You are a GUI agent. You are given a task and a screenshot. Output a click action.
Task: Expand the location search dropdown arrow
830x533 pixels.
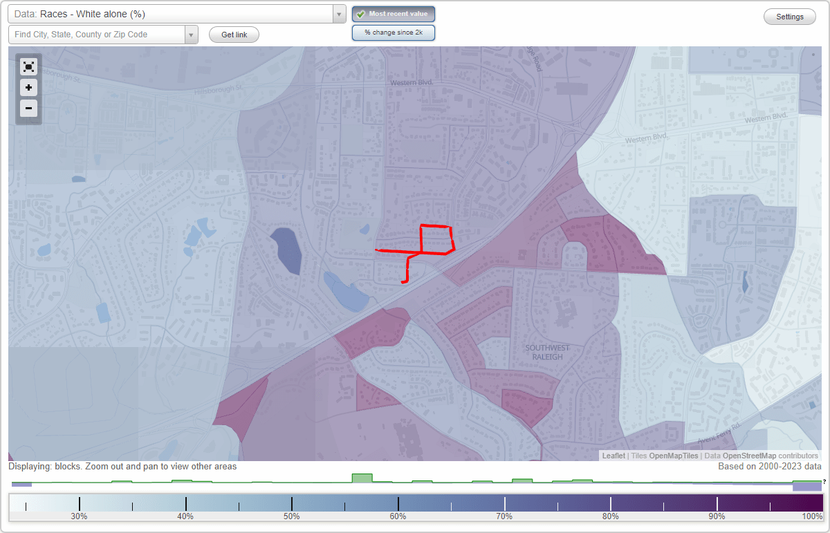pyautogui.click(x=192, y=35)
